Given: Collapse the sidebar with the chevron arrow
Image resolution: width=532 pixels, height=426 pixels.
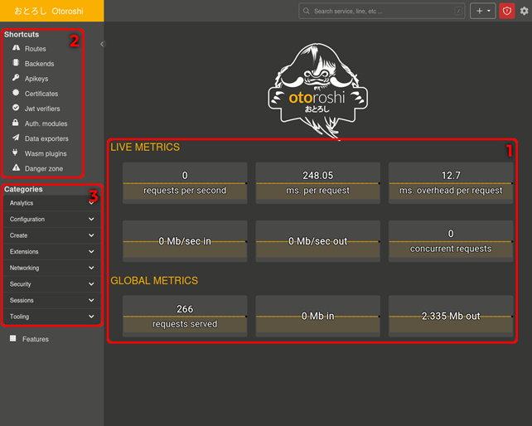Looking at the screenshot, I should click(102, 44).
